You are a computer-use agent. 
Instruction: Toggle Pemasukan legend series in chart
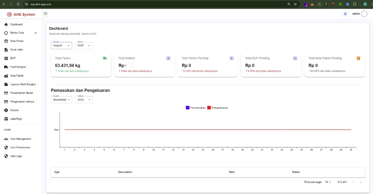coord(196,108)
